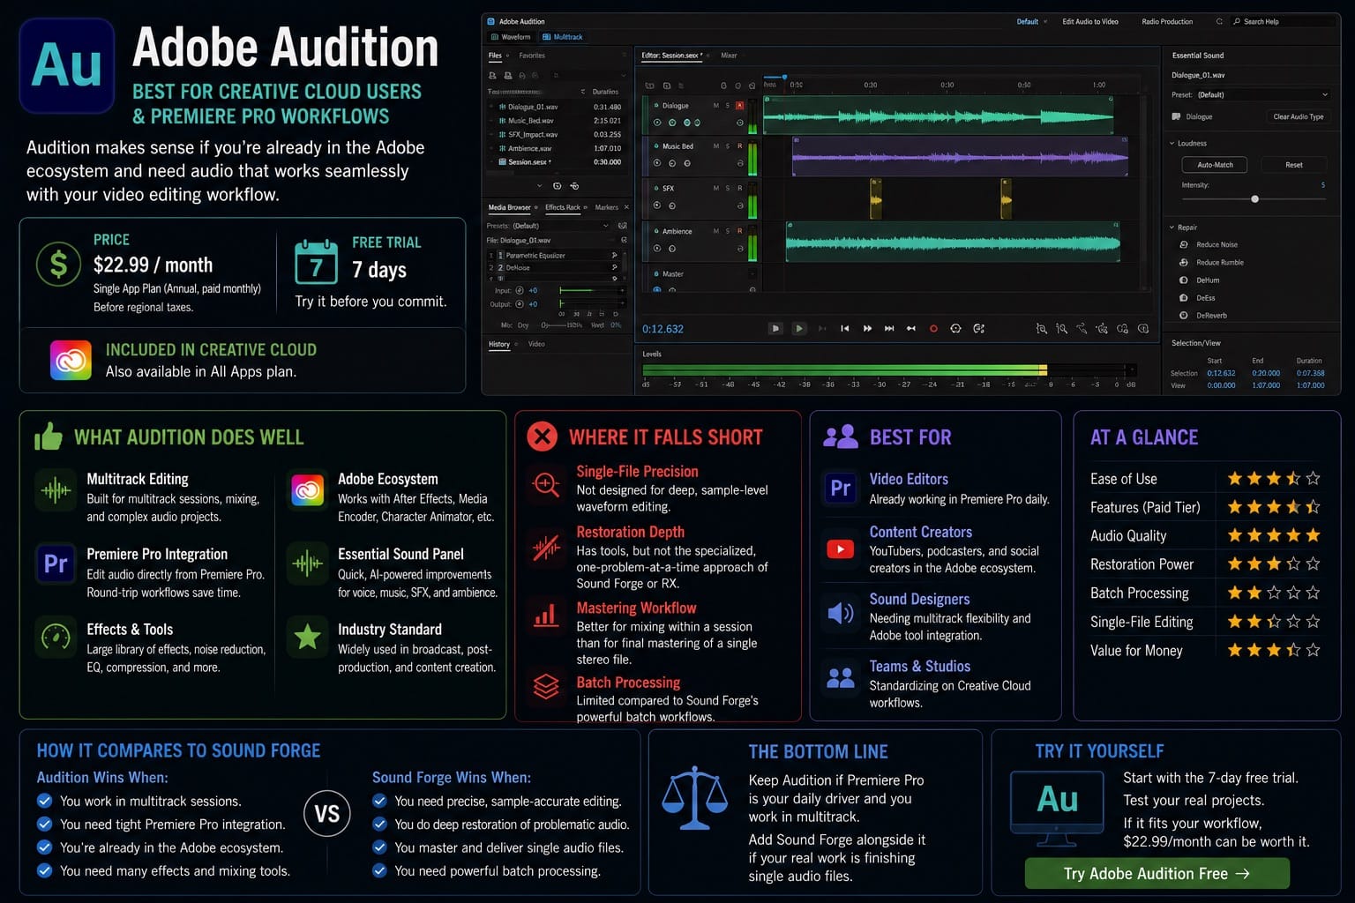Click the Play button in the transport
The image size is (1355, 903).
pos(798,328)
